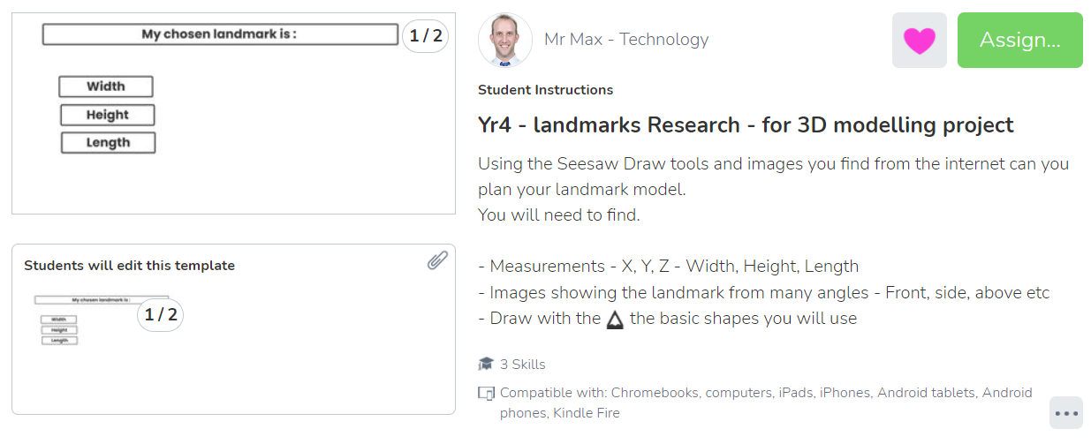Click the compatible devices icon
Screen dimensions: 1091x444
tap(486, 394)
